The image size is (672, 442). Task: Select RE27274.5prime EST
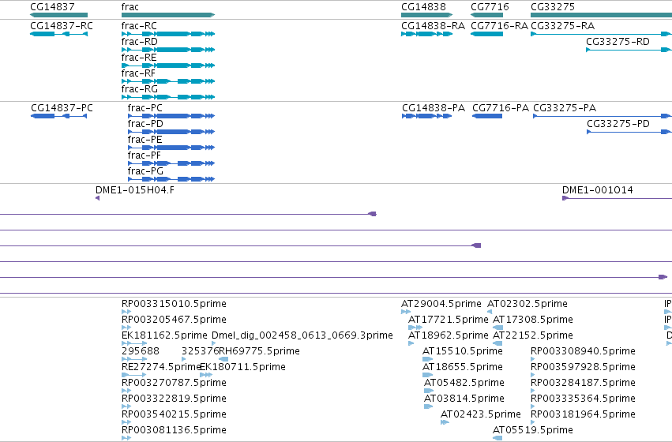tap(161, 367)
